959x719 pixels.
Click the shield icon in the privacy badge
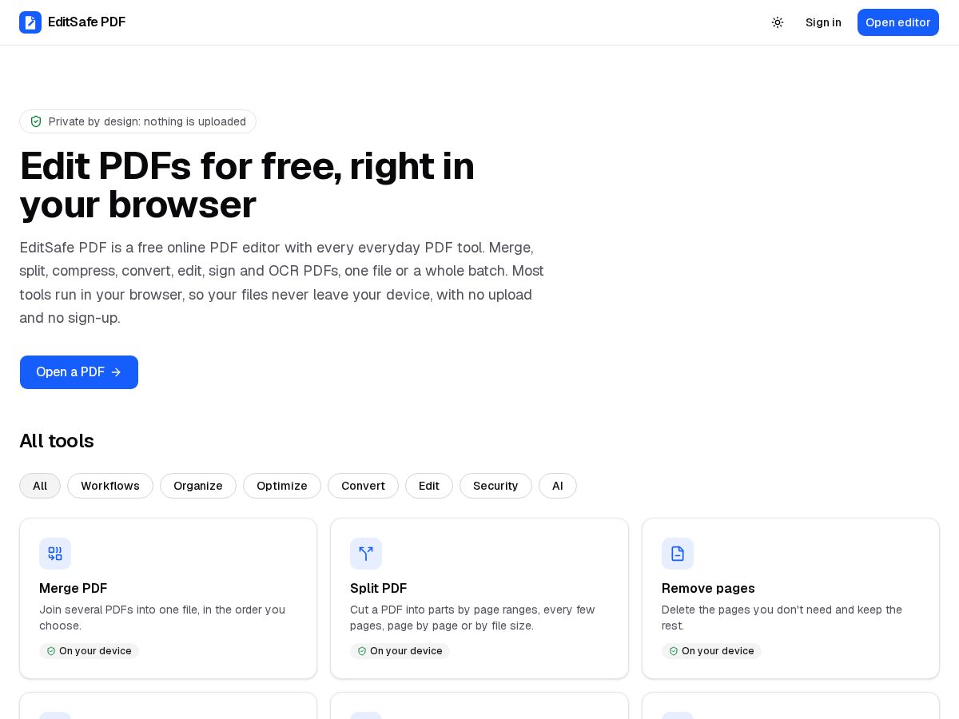pyautogui.click(x=36, y=121)
